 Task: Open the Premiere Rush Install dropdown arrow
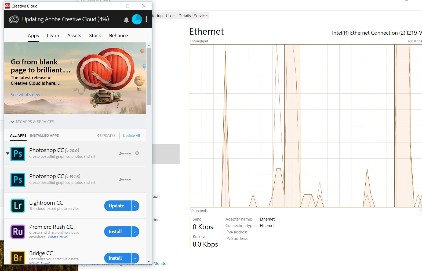tap(135, 232)
